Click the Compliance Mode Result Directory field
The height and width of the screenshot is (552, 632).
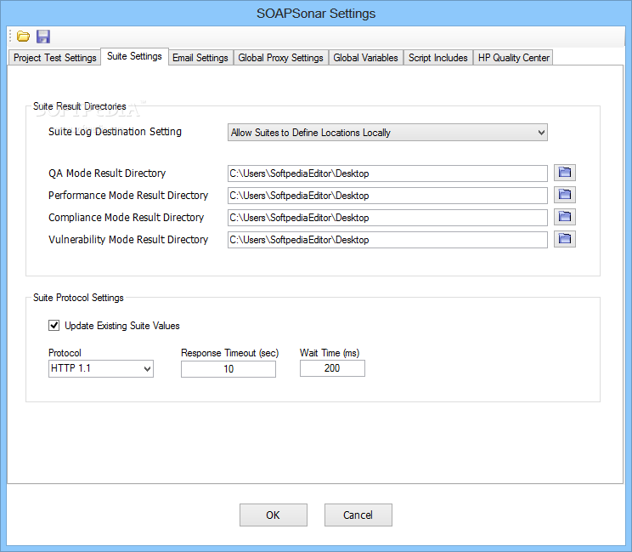click(x=387, y=218)
